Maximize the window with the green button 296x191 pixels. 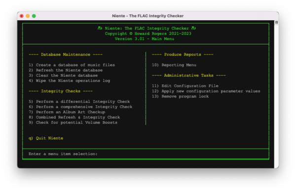[34, 16]
